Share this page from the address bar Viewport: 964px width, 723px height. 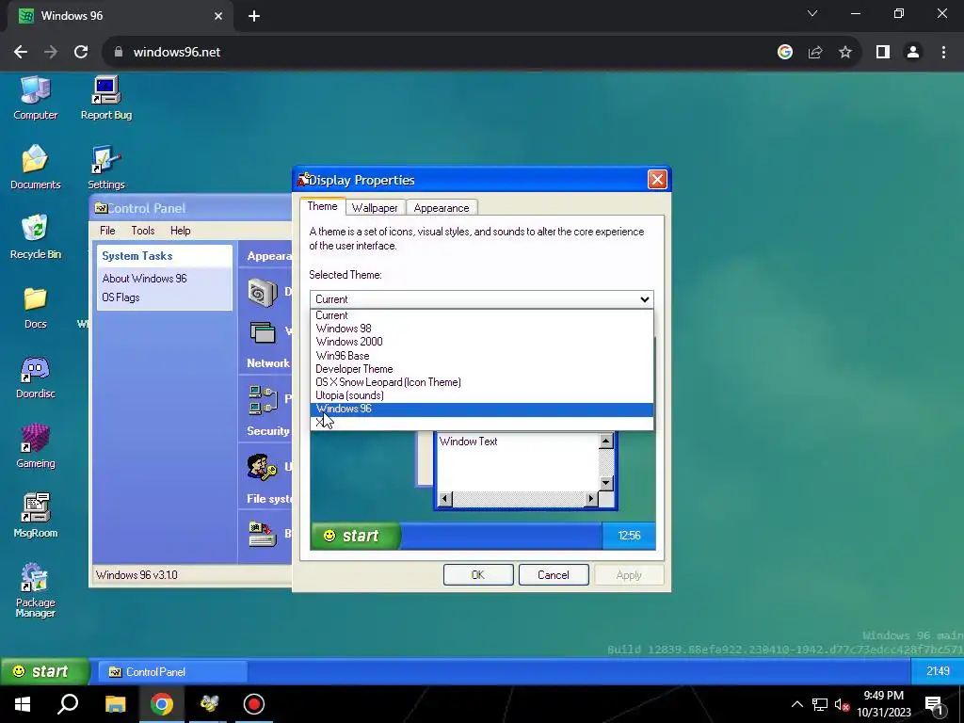[815, 53]
